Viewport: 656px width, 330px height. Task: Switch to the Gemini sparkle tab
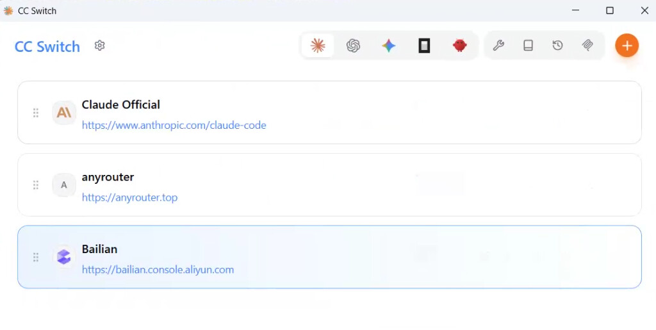tap(389, 45)
